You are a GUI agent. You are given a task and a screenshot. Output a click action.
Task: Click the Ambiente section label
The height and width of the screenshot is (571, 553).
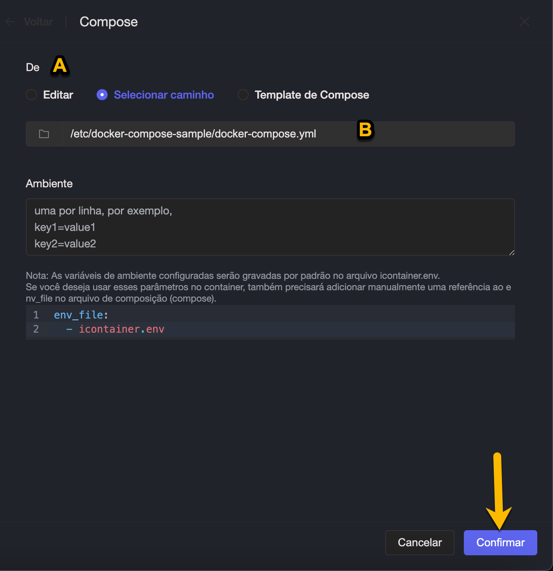pyautogui.click(x=49, y=183)
